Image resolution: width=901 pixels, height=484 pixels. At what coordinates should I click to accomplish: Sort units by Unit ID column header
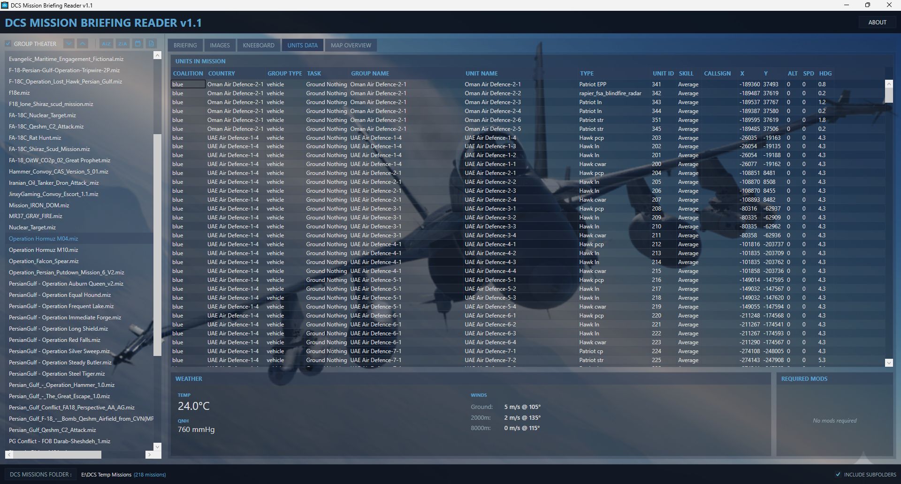click(x=663, y=74)
